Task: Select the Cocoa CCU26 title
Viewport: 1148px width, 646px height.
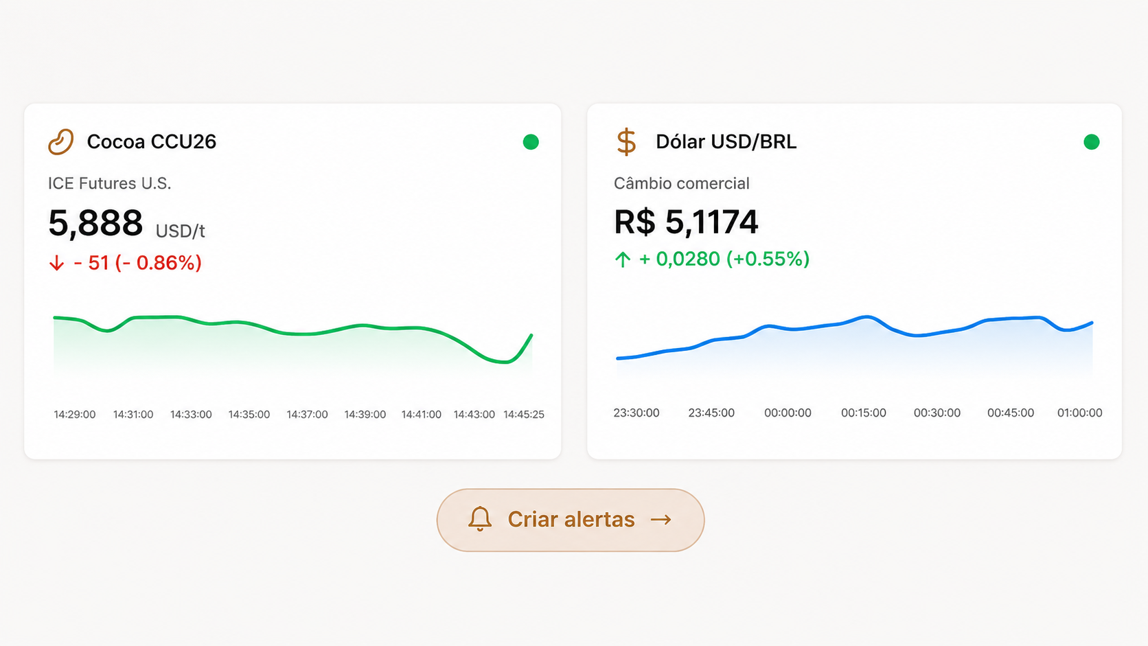Action: pos(152,141)
